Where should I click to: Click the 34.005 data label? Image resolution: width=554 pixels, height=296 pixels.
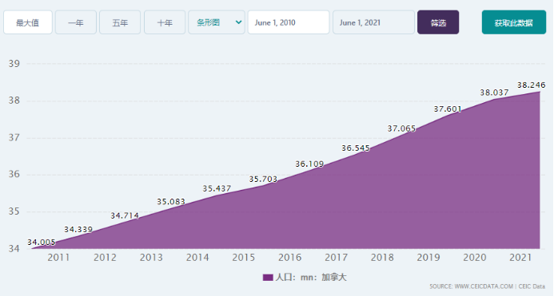(x=42, y=243)
